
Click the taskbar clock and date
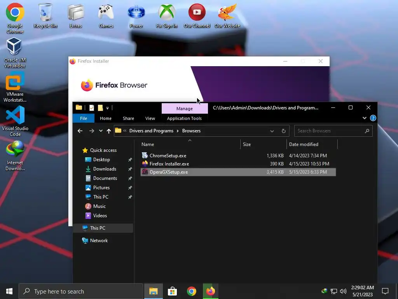pyautogui.click(x=363, y=291)
